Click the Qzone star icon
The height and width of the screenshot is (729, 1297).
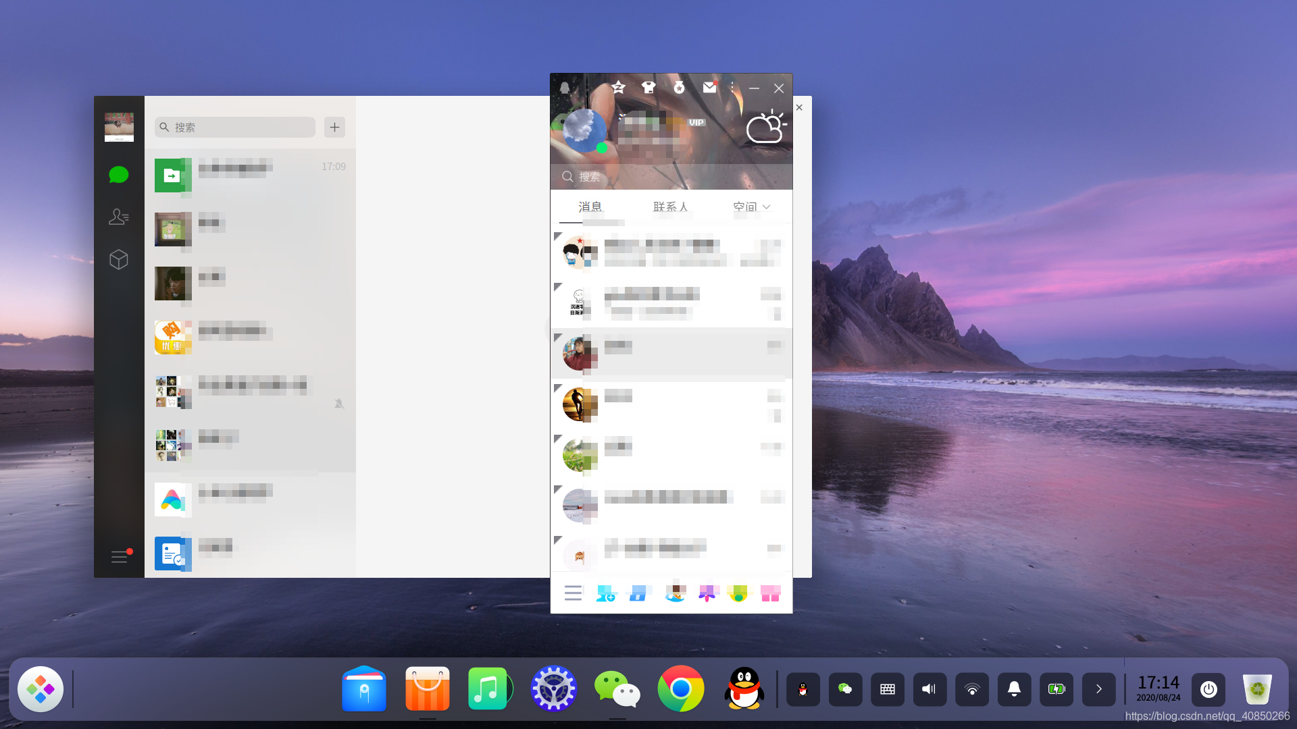tap(618, 88)
